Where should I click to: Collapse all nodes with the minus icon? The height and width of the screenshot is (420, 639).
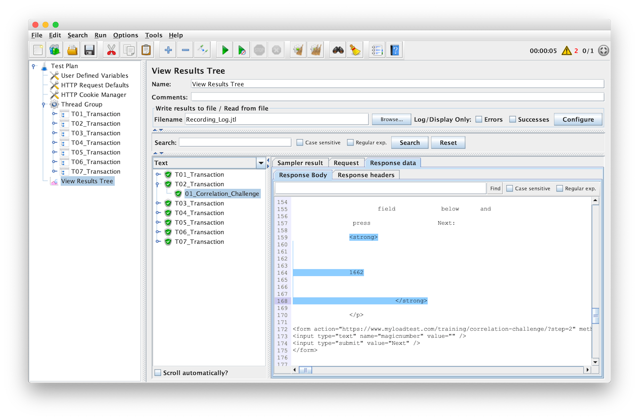click(x=186, y=50)
